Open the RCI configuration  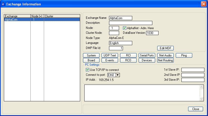pyautogui.click(x=128, y=55)
